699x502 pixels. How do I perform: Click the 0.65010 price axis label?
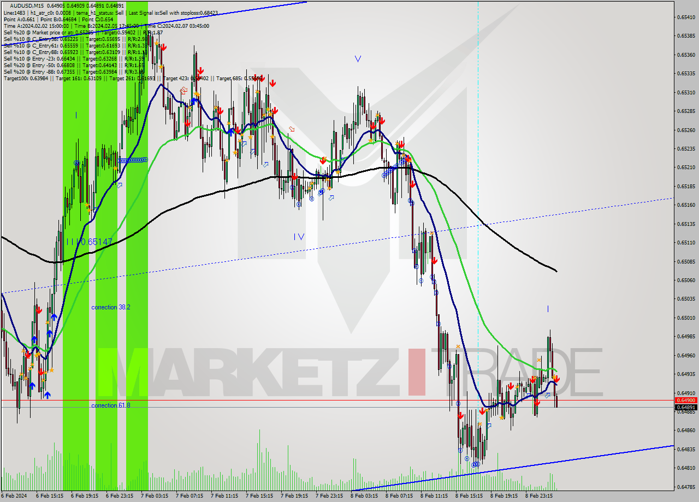686,318
